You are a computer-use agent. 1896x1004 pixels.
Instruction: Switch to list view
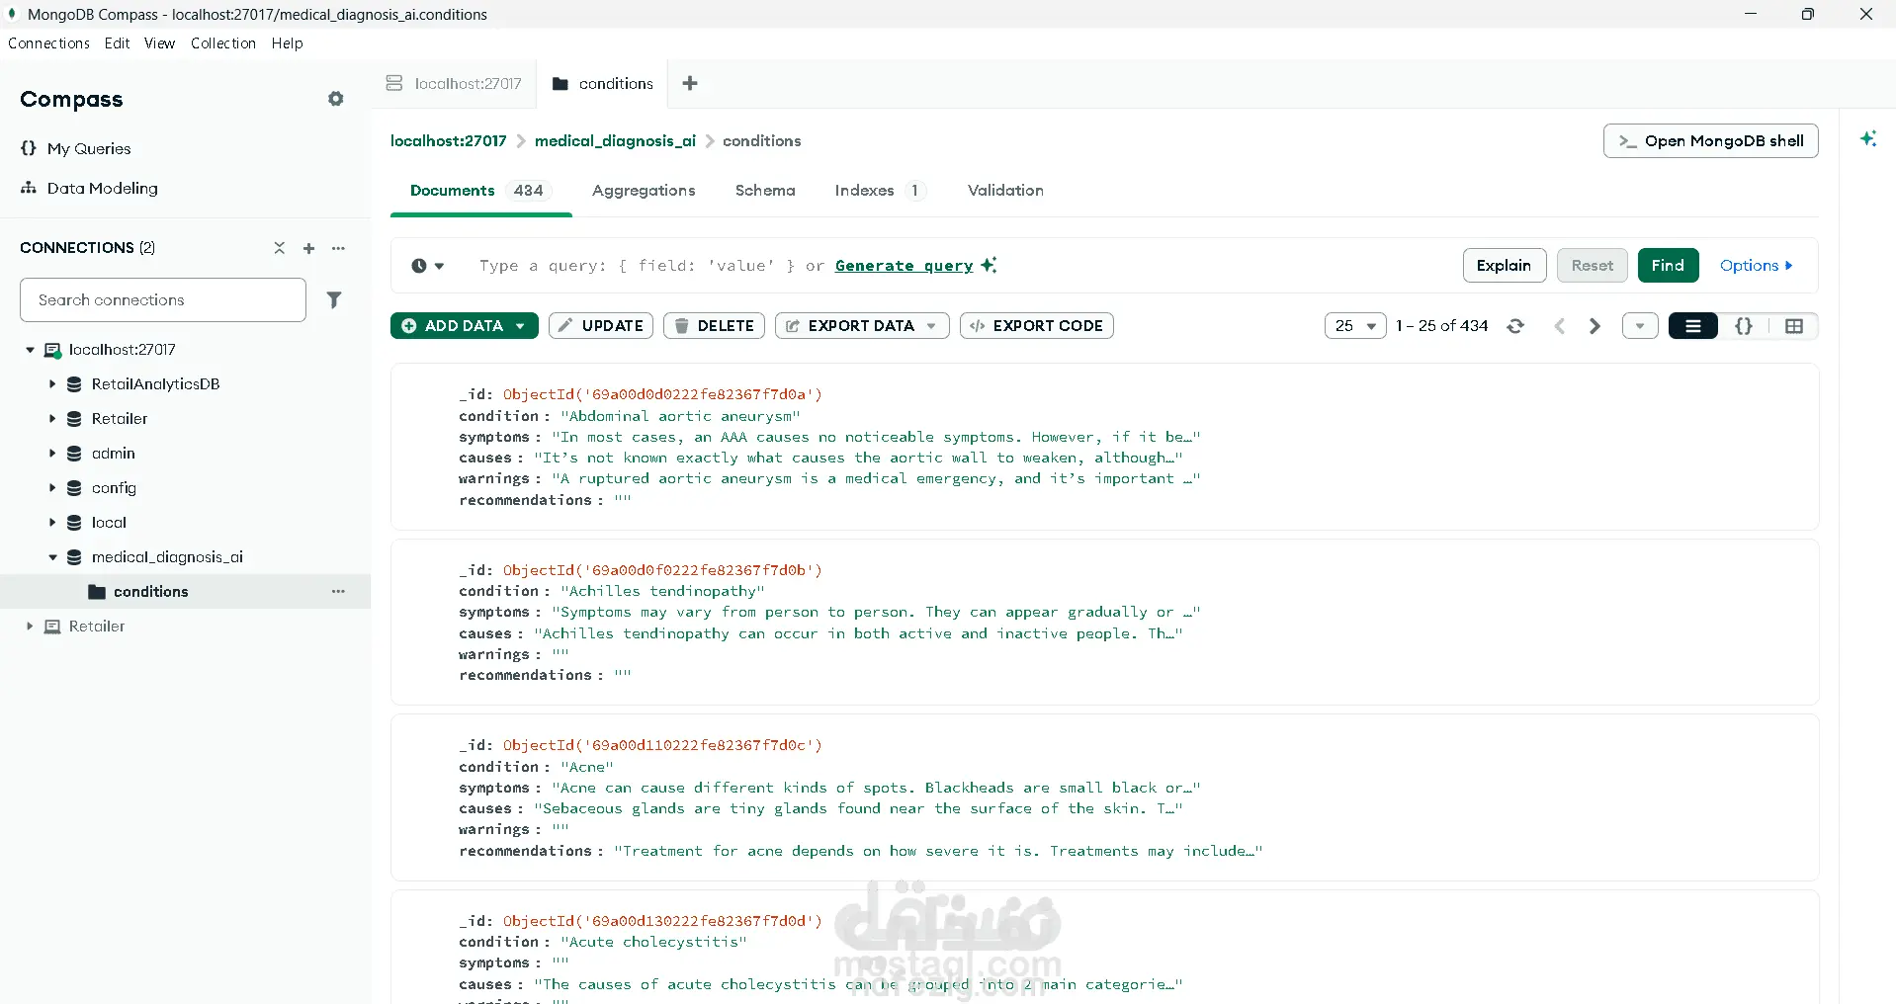click(1693, 326)
